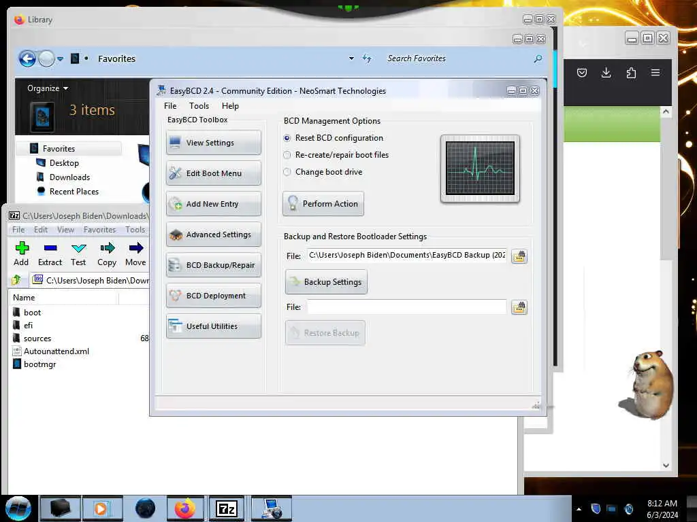697x522 pixels.
Task: Select Reset BCD configuration option
Action: [334, 138]
